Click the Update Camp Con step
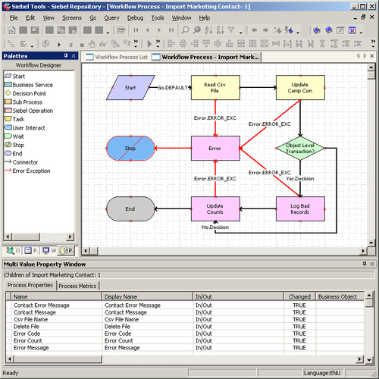Screen dimensions: 379x379 pos(300,87)
